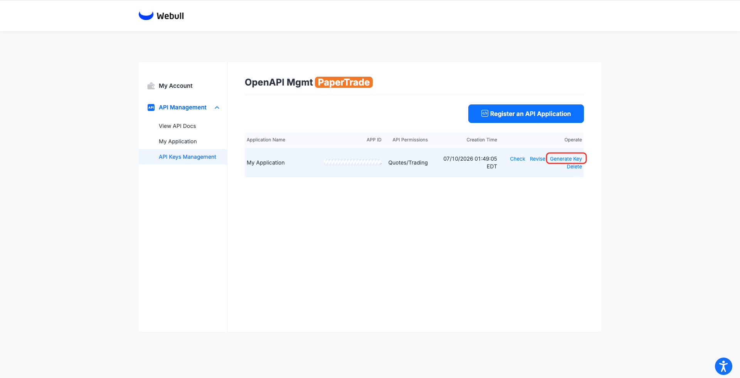Image resolution: width=740 pixels, height=378 pixels.
Task: Click the API Management icon
Action: [151, 108]
